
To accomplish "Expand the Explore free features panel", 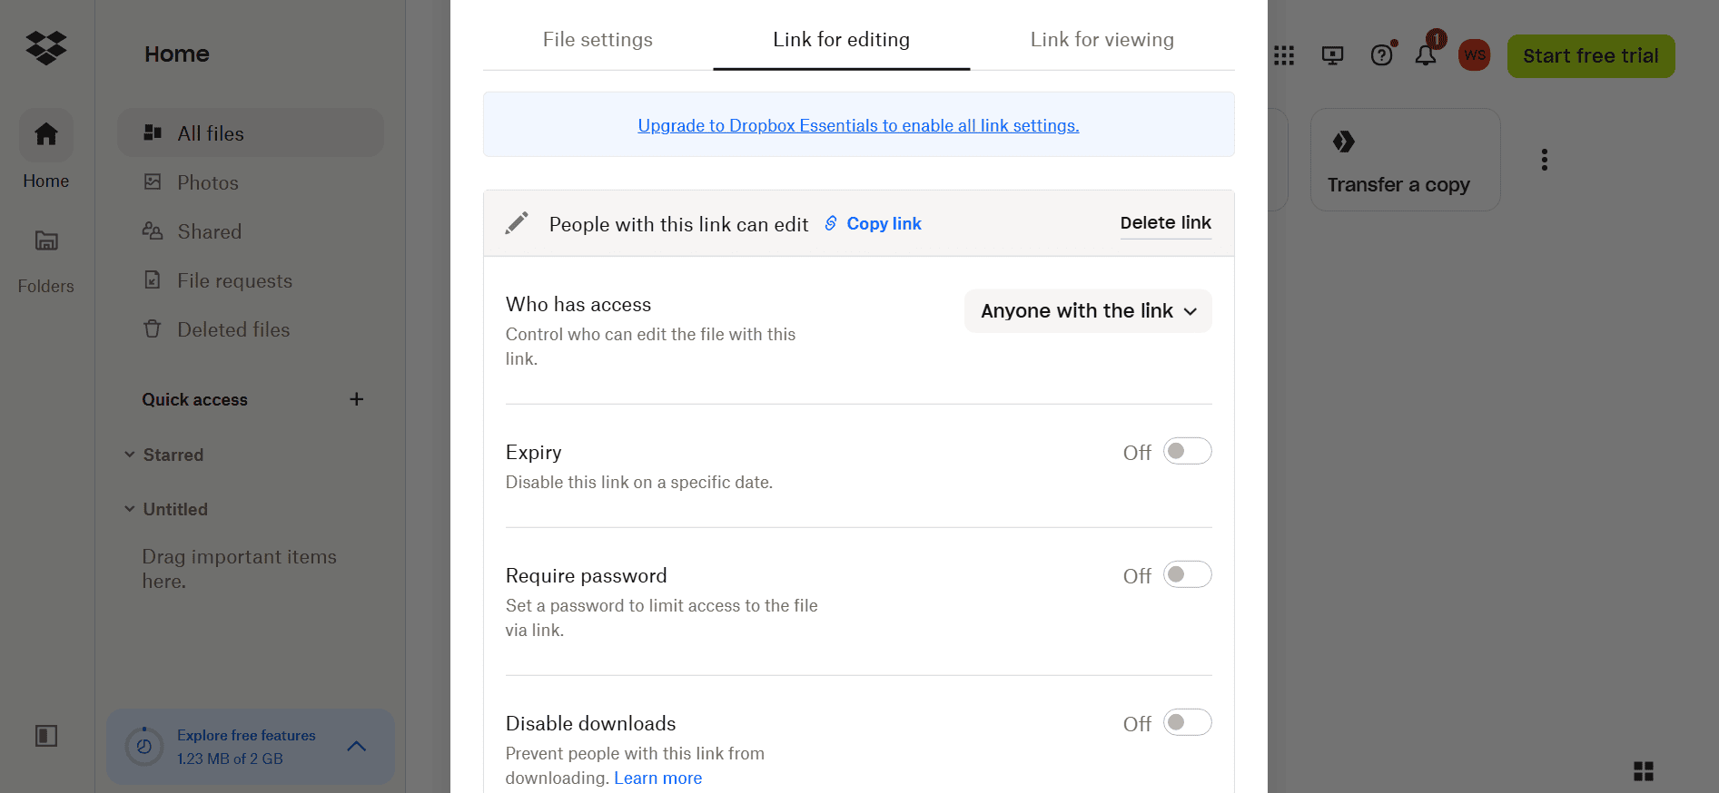I will click(x=357, y=746).
